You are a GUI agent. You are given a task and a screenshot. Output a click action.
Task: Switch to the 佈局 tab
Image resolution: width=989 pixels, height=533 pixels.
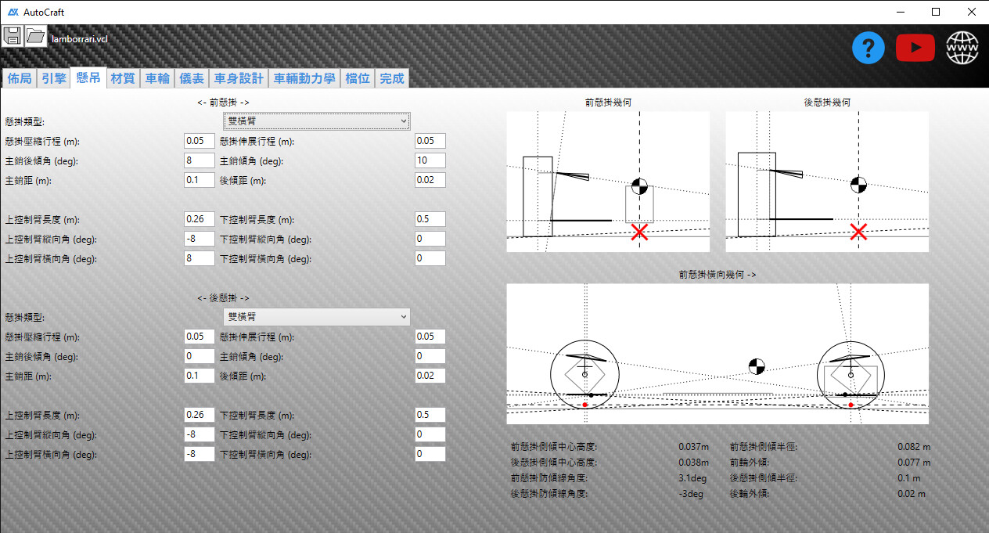click(20, 78)
